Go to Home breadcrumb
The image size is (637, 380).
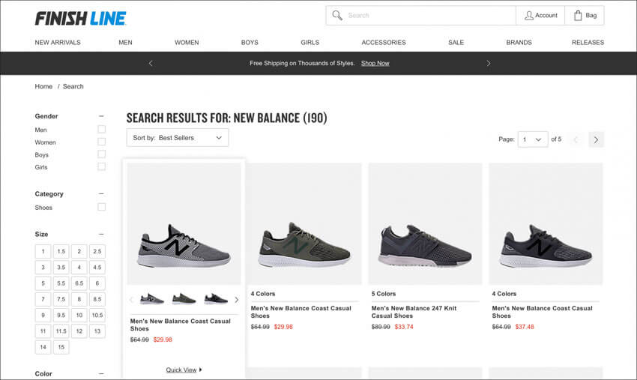click(43, 86)
